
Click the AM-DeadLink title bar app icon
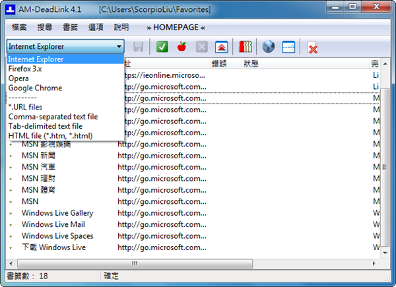[10, 10]
